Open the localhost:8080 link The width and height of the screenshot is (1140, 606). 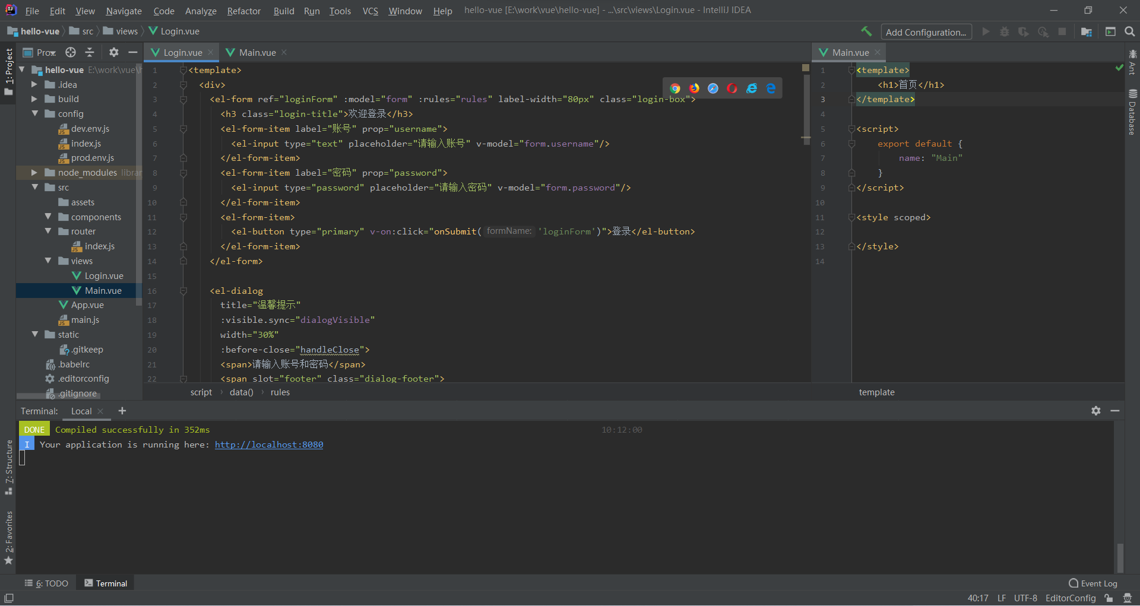pyautogui.click(x=269, y=445)
